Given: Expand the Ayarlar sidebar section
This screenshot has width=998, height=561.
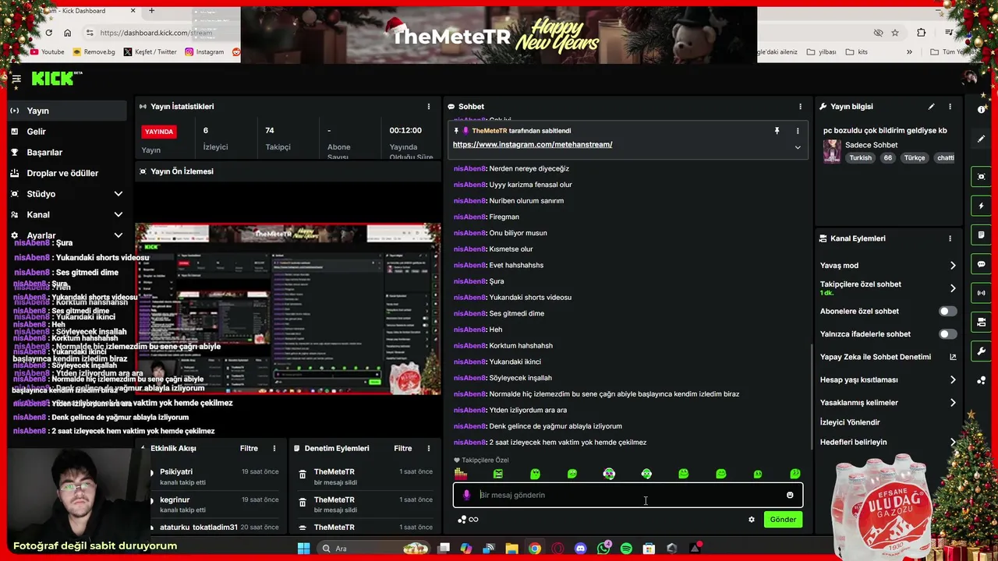Looking at the screenshot, I should pos(119,235).
